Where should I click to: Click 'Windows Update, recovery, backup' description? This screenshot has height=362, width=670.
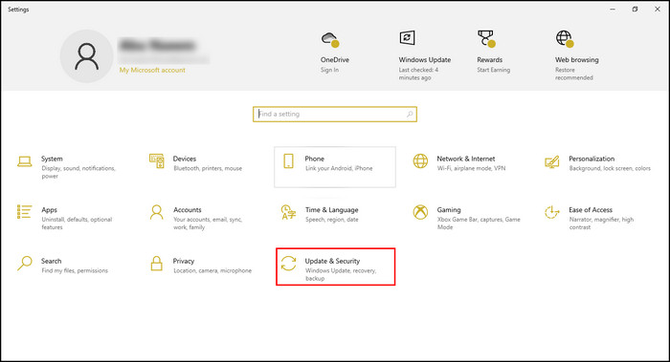pos(341,274)
